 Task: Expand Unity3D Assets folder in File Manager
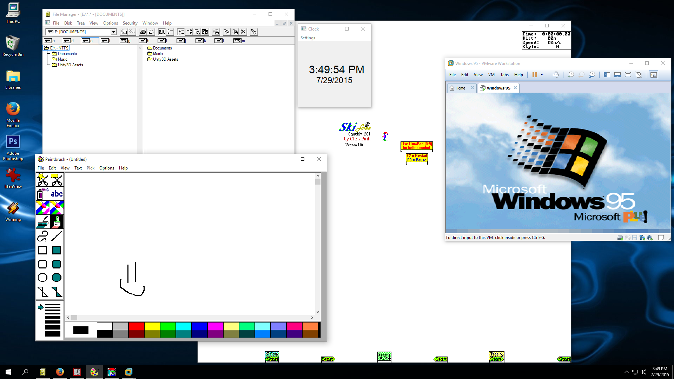click(x=70, y=65)
